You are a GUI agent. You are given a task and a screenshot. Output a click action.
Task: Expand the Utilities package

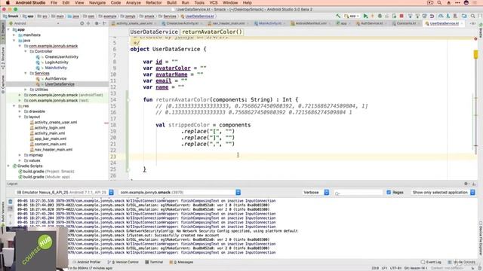(x=26, y=90)
